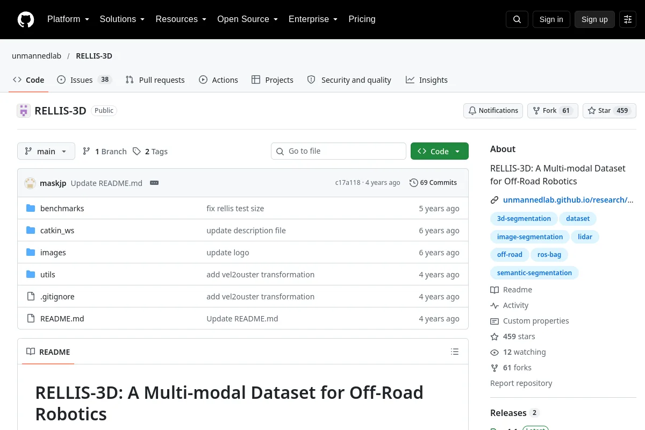Screen dimensions: 645x430
Task: Click the Go to file search field
Action: 339,151
